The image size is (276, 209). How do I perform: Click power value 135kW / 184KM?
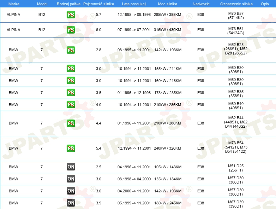pyautogui.click(x=168, y=179)
